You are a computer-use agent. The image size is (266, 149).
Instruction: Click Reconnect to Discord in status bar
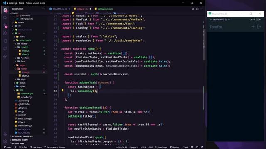55,147
